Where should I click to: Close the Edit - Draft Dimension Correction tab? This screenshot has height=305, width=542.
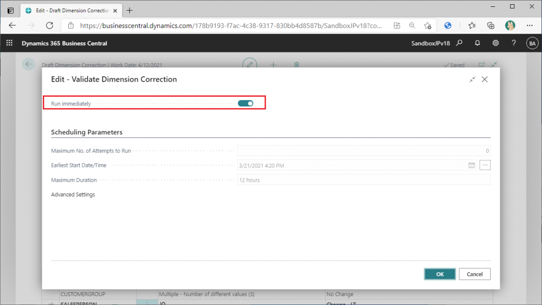tap(115, 11)
